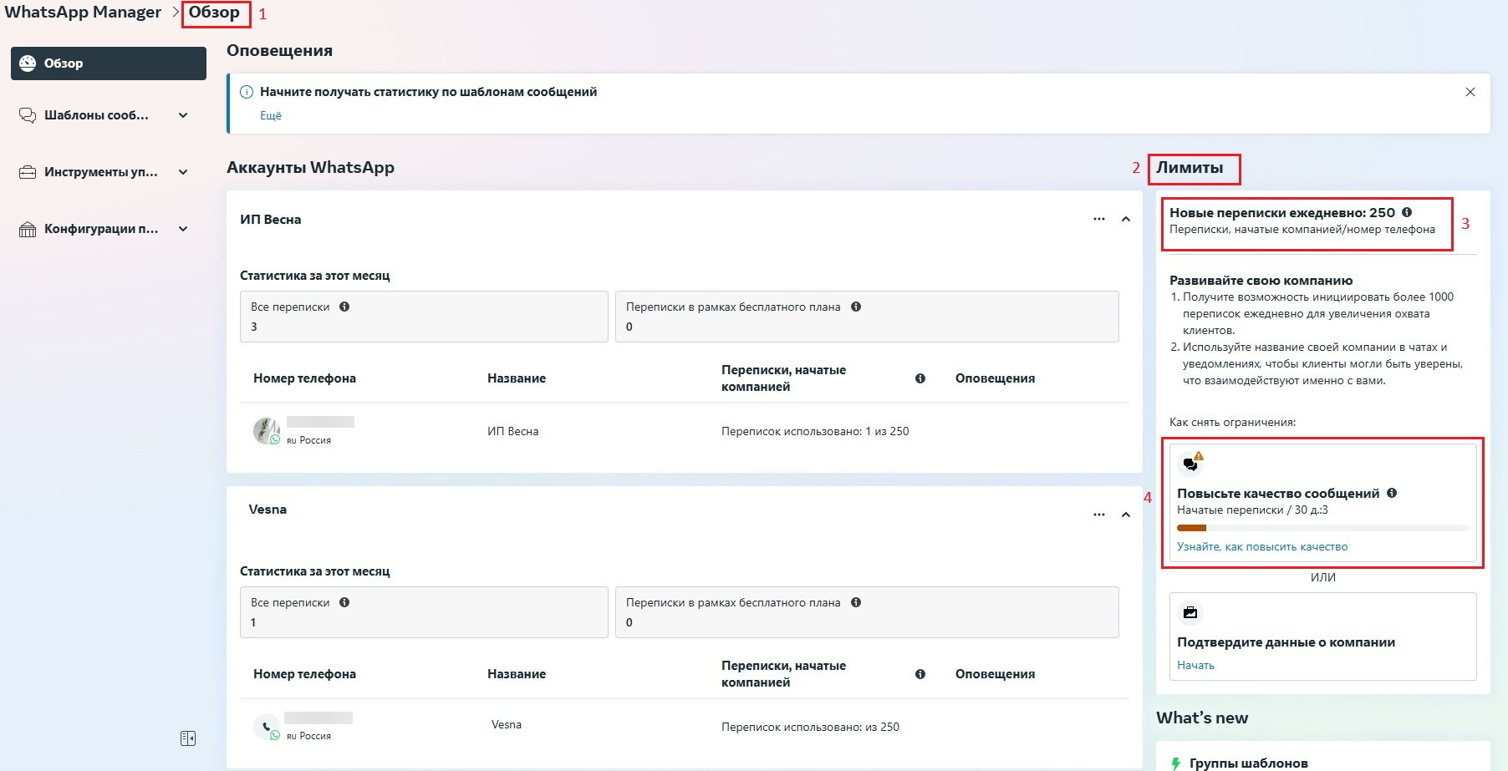Collapse the ИП Весна account section
This screenshot has width=1508, height=771.
(1125, 219)
